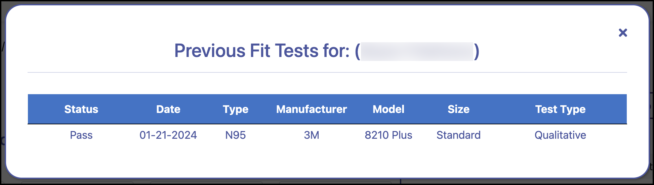
Task: Click the Standard size cell
Action: tap(458, 135)
